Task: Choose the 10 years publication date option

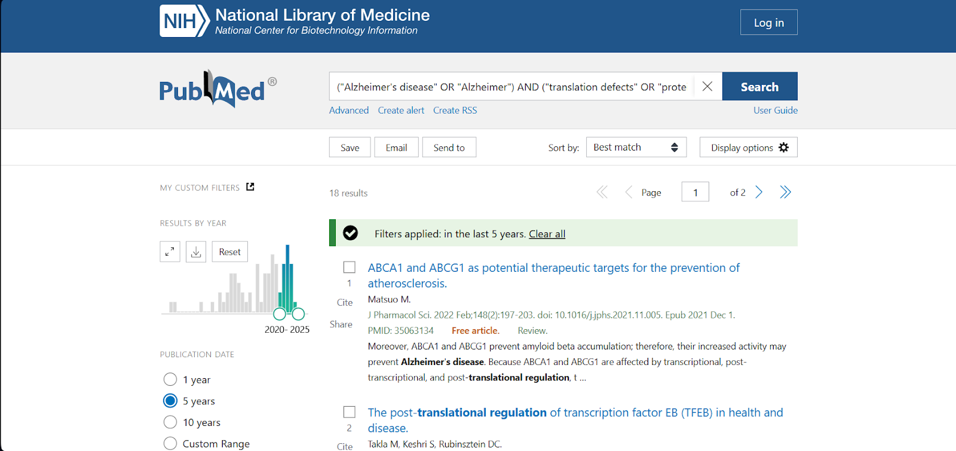Action: (x=170, y=422)
